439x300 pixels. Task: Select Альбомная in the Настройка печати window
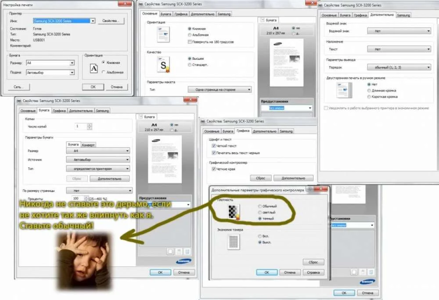pyautogui.click(x=103, y=72)
